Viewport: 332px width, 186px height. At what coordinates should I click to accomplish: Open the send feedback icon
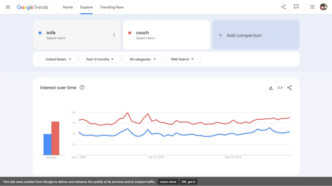point(296,7)
